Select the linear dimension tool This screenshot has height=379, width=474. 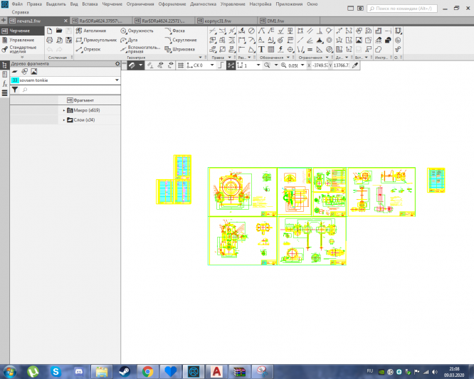click(242, 40)
